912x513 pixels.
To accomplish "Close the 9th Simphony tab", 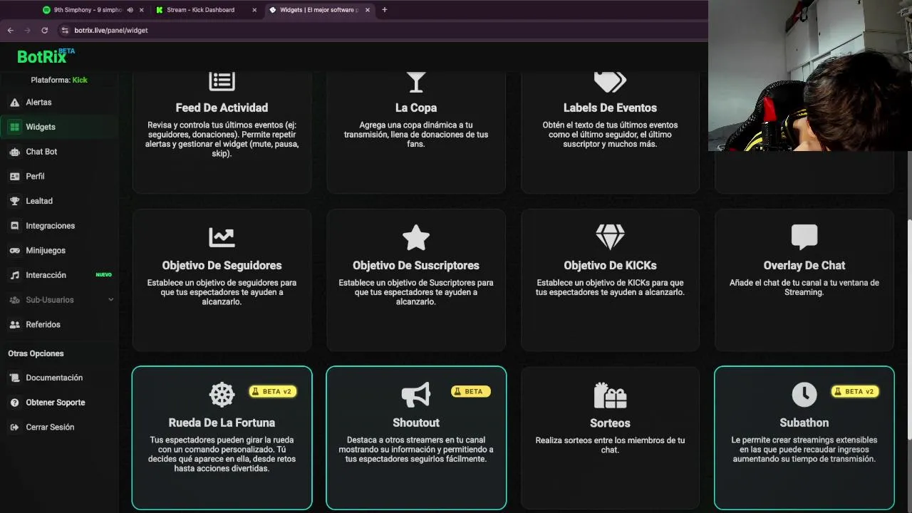I will click(x=142, y=10).
